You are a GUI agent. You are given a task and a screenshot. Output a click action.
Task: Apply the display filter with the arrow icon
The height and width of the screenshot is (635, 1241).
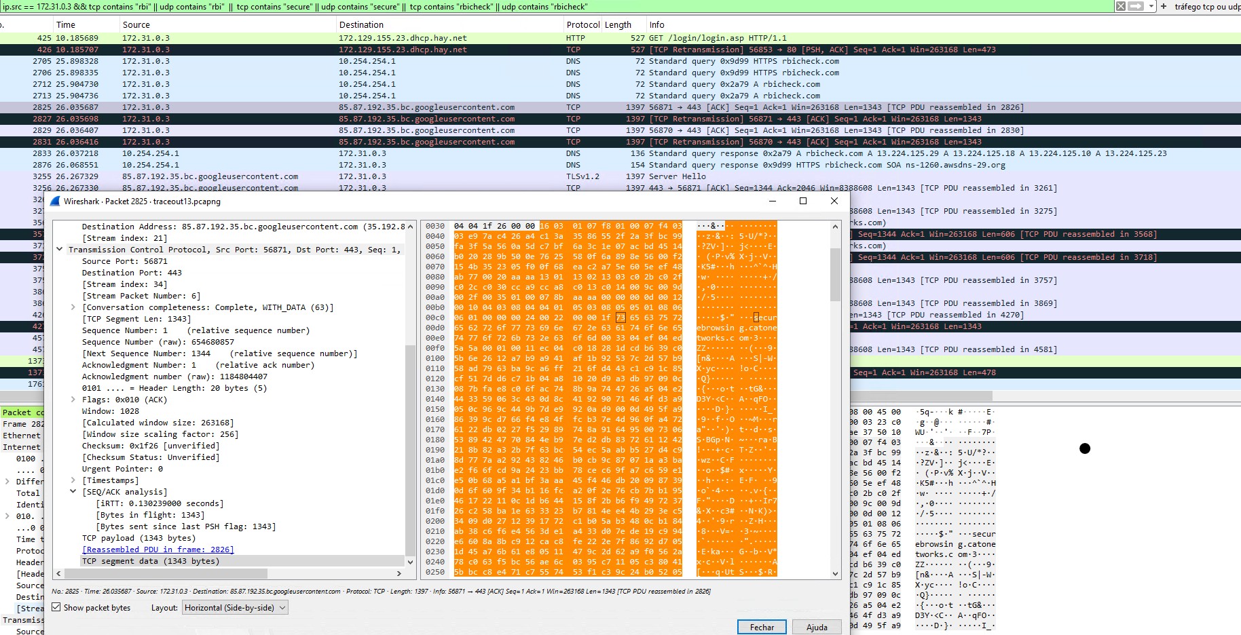coord(1136,6)
